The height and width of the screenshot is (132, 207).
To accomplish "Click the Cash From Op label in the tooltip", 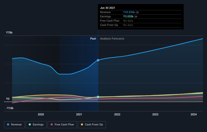I will 109,25.
